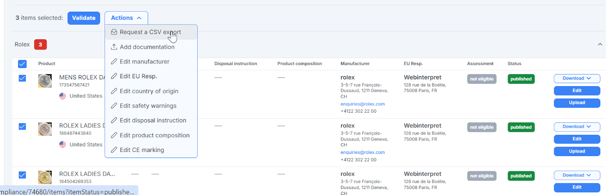Open the enquiries@rolex.com email link in first row
This screenshot has width=606, height=195.
point(362,104)
